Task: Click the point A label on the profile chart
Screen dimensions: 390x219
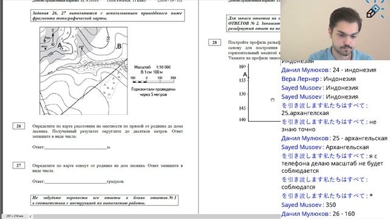Action: (x=245, y=74)
